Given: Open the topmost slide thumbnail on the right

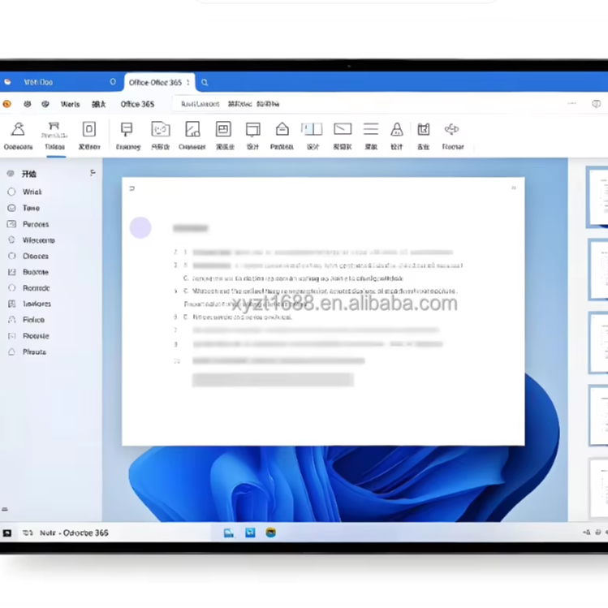Looking at the screenshot, I should pyautogui.click(x=597, y=197).
